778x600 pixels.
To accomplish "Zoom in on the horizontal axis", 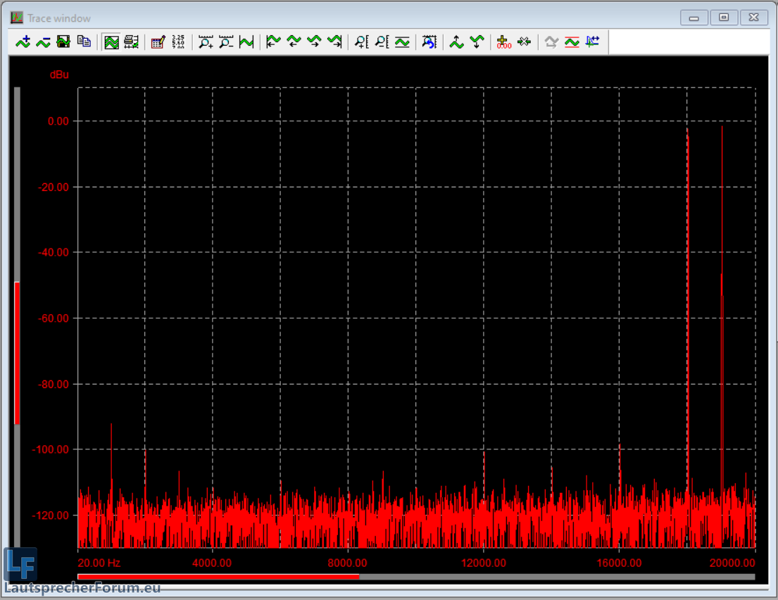I will pos(206,42).
